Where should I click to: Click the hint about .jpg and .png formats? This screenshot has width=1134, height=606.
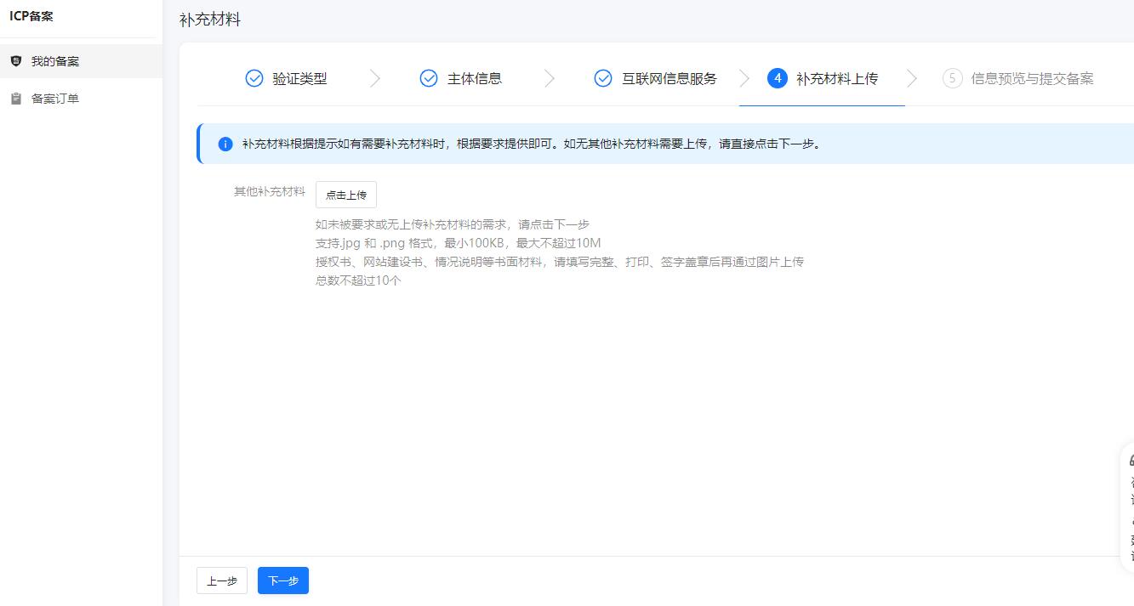pyautogui.click(x=459, y=243)
